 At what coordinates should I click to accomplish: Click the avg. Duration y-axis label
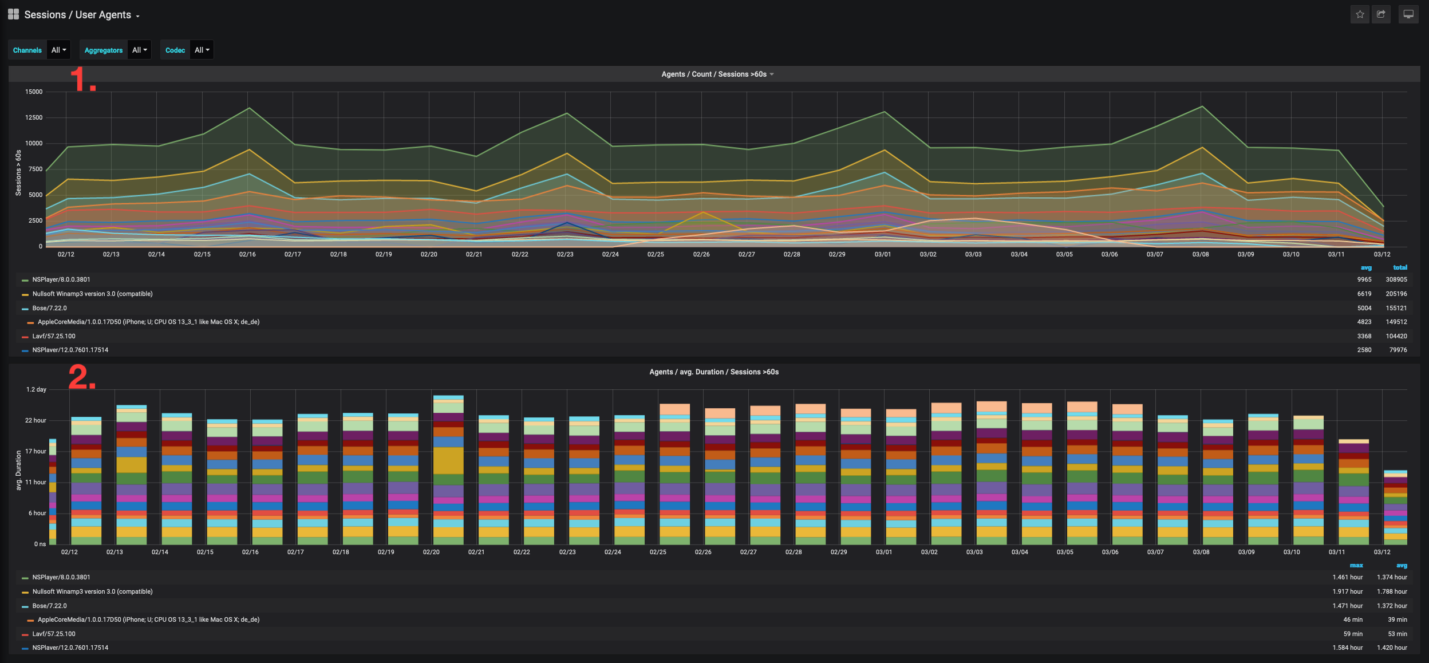[x=18, y=470]
